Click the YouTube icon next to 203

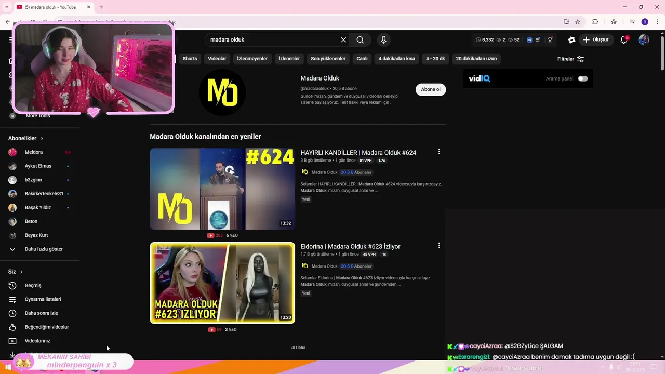(x=211, y=235)
